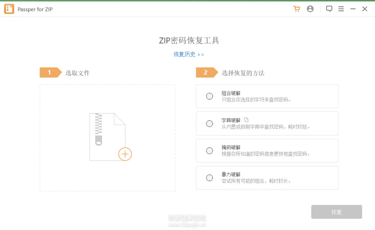
Task: Click the step 2 orange arrow badge
Action: pos(206,73)
